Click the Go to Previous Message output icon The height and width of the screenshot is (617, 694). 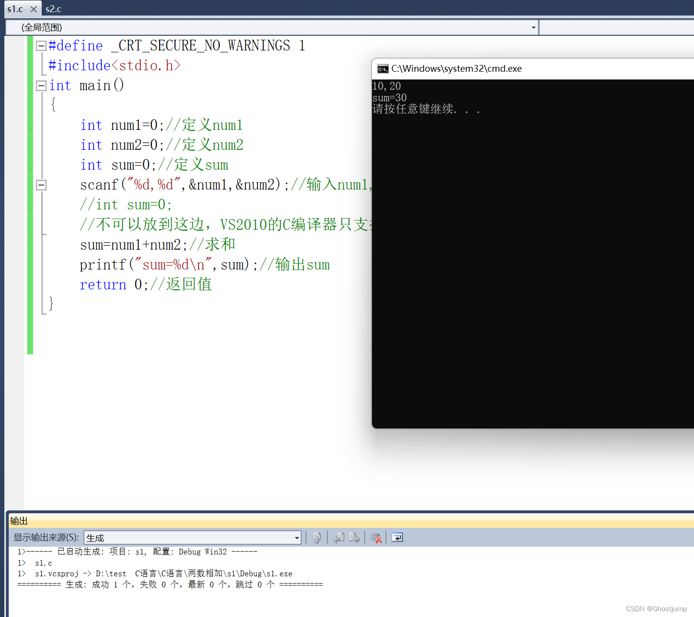(339, 538)
